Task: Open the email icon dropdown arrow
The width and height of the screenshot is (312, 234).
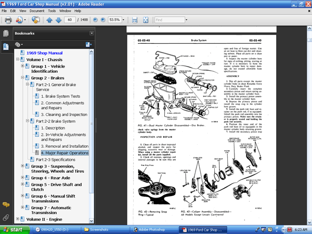Action: pyautogui.click(x=25, y=20)
